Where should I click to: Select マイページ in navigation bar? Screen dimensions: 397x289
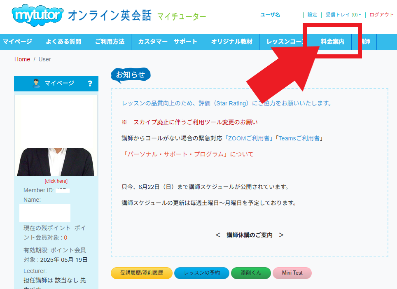(17, 42)
